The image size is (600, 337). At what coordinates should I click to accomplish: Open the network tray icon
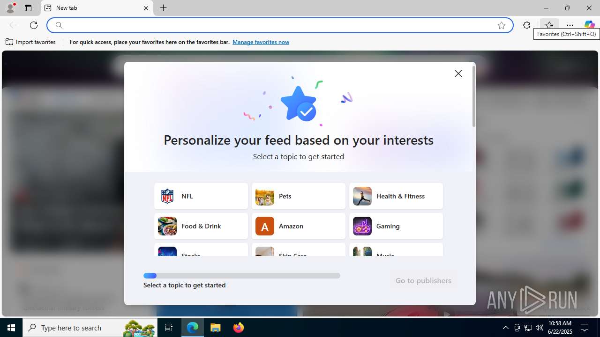pyautogui.click(x=528, y=328)
